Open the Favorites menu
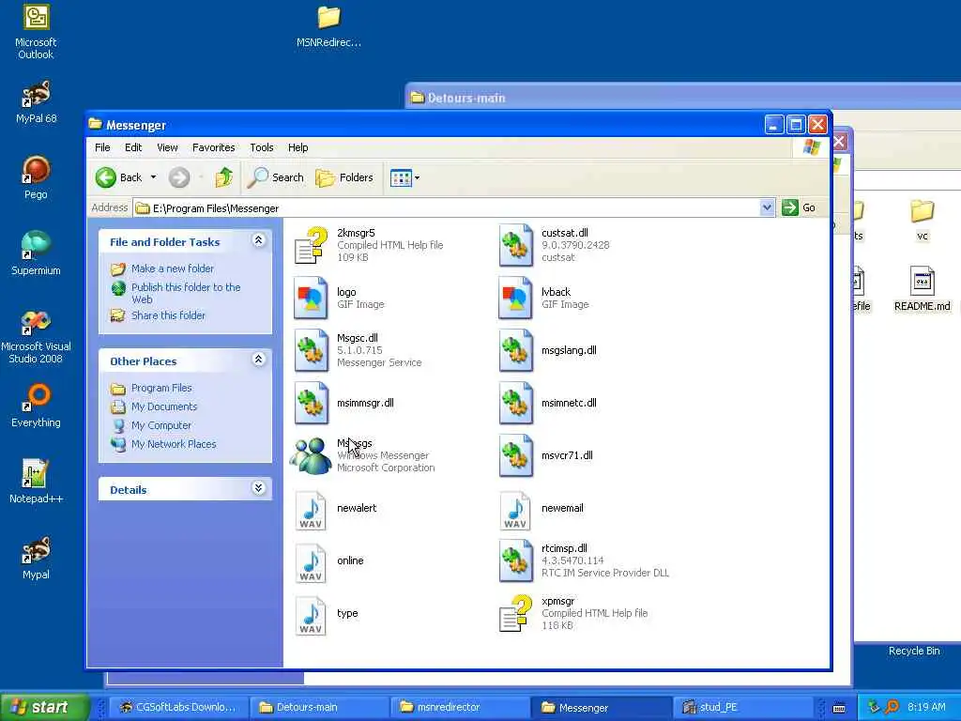Image resolution: width=961 pixels, height=721 pixels. click(213, 147)
